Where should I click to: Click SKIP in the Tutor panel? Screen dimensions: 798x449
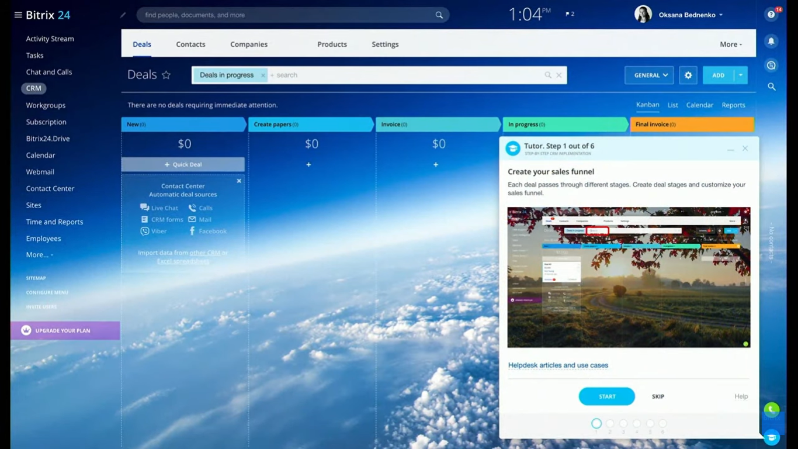pyautogui.click(x=658, y=396)
